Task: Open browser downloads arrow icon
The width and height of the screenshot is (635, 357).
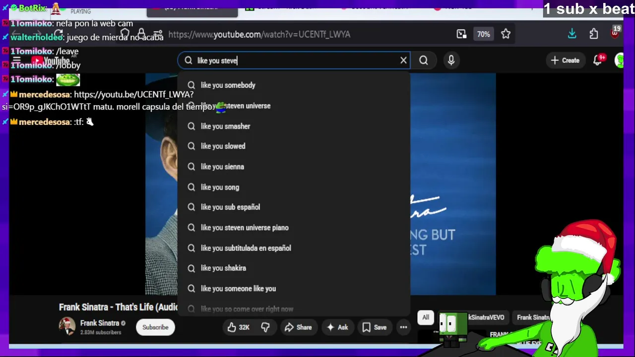Action: [572, 34]
